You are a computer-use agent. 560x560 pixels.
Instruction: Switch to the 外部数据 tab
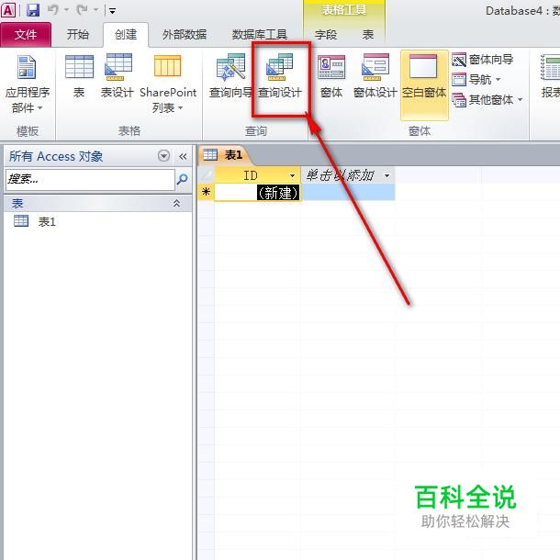click(x=184, y=35)
